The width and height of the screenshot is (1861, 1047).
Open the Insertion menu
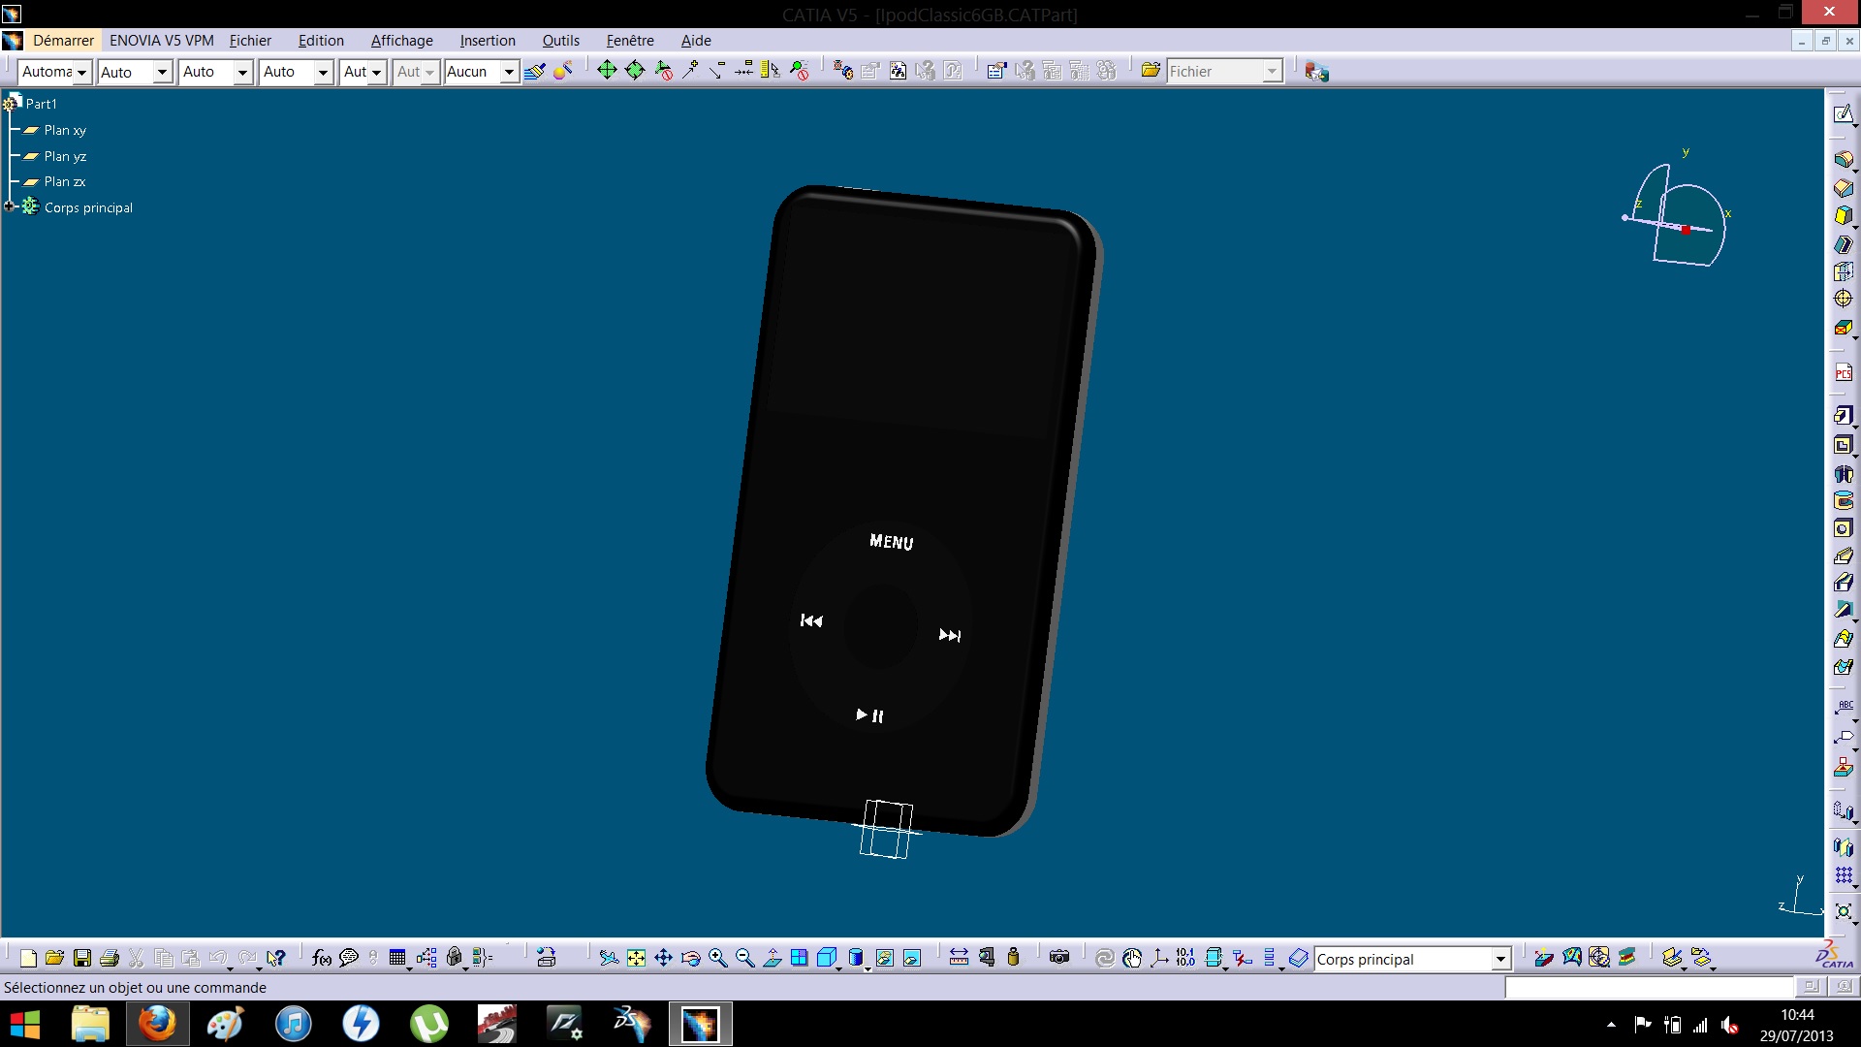coord(487,41)
